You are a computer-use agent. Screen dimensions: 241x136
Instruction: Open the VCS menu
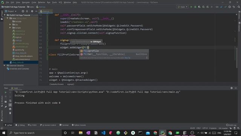pyautogui.click(x=60, y=3)
